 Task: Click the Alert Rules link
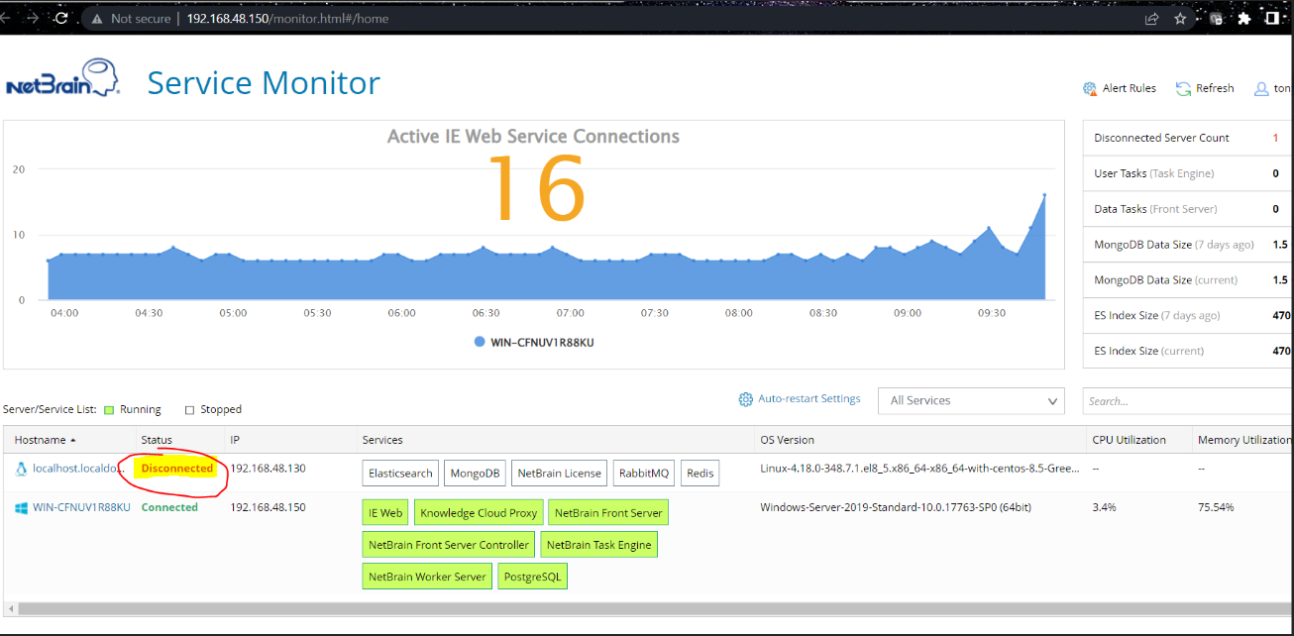point(1130,88)
